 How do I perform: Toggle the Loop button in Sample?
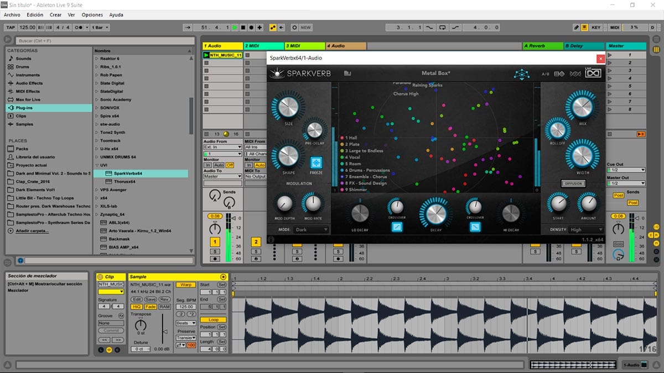click(214, 319)
